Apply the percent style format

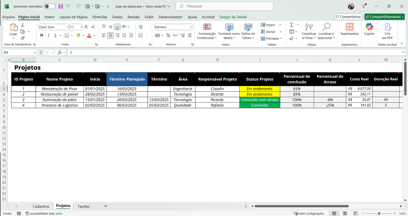point(168,35)
